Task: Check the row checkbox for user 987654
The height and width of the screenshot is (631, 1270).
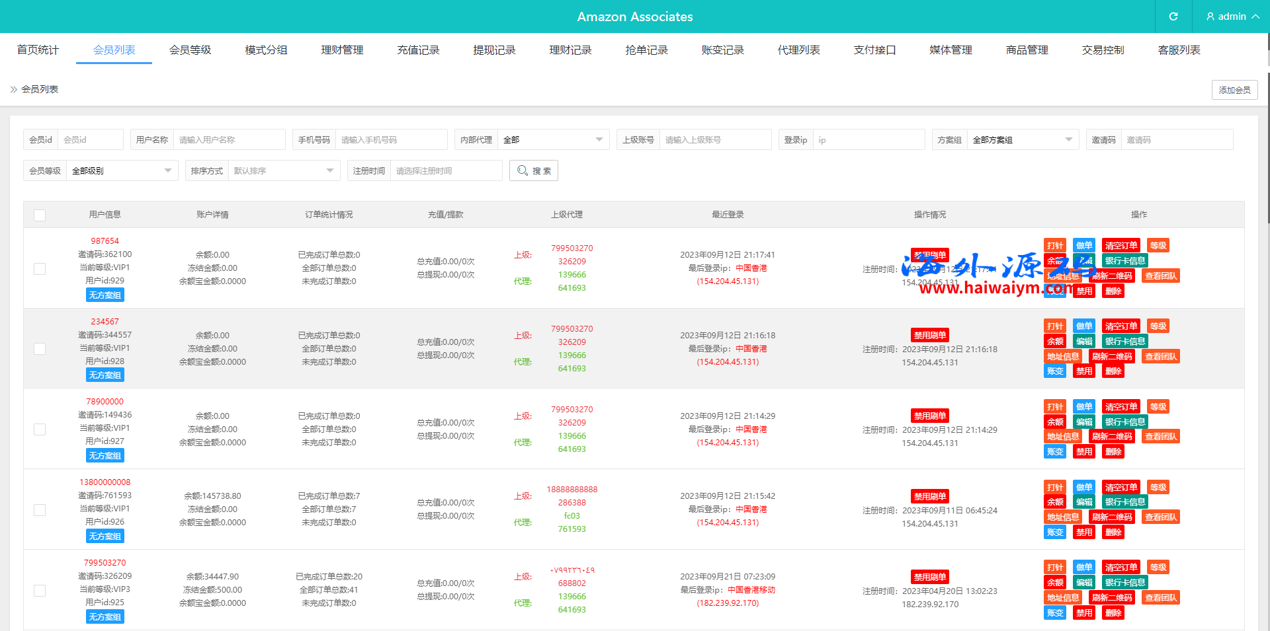Action: (x=40, y=269)
